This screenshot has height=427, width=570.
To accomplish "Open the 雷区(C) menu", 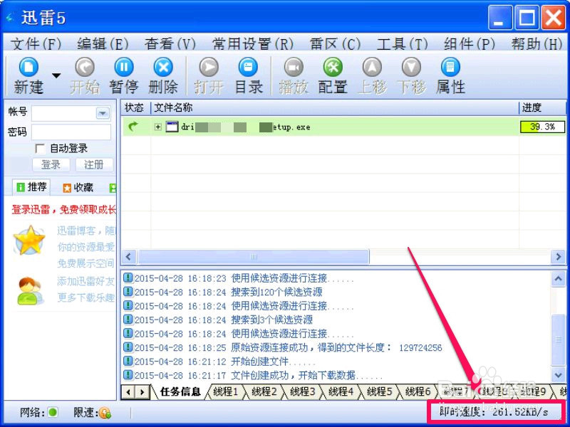I will click(335, 44).
